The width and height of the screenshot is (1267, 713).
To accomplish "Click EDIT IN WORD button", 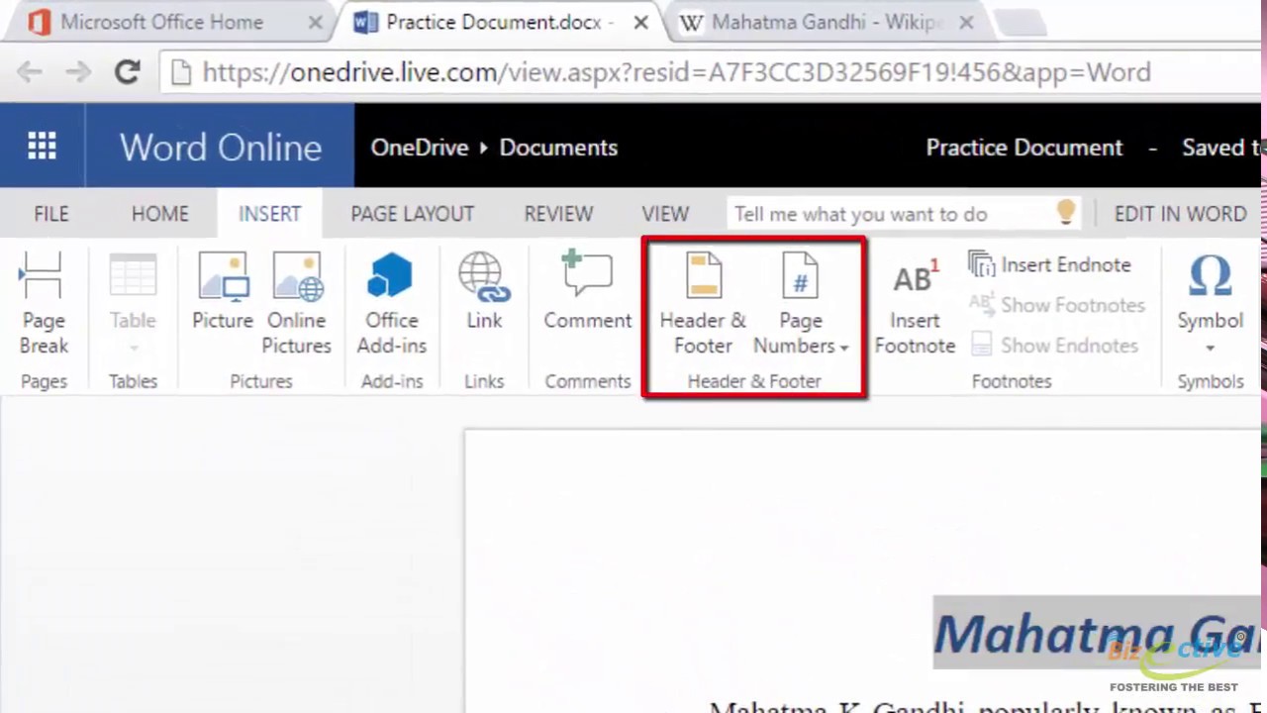I will (x=1180, y=214).
